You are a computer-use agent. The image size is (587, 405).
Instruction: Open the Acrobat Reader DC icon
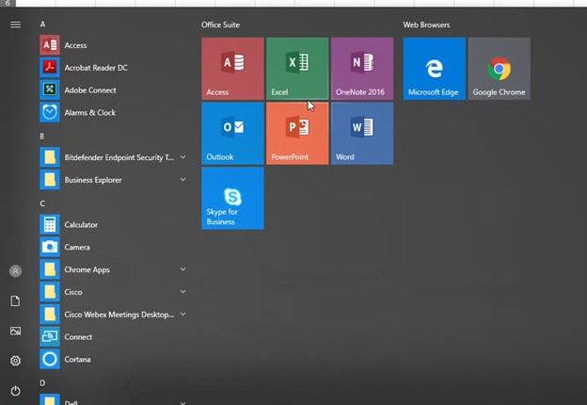click(50, 68)
